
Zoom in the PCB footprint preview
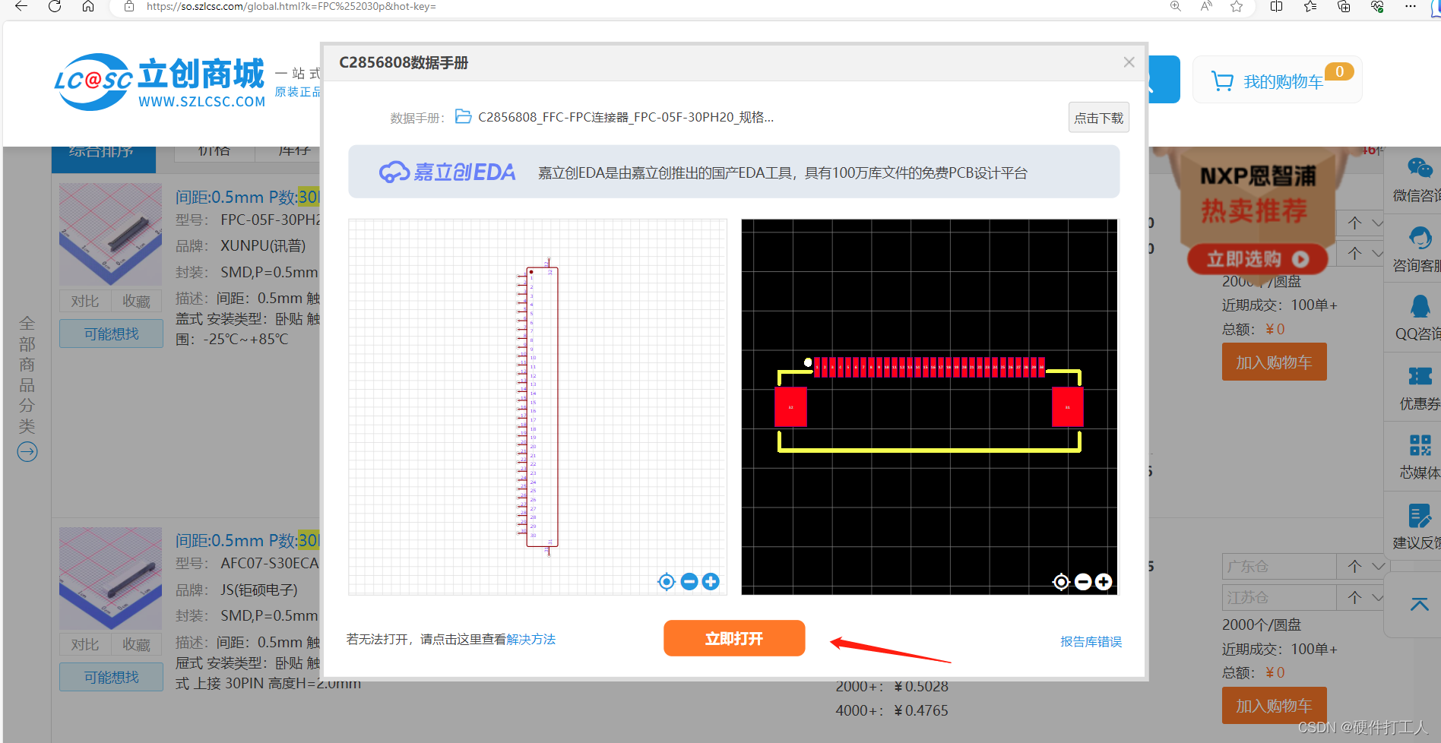[1104, 582]
